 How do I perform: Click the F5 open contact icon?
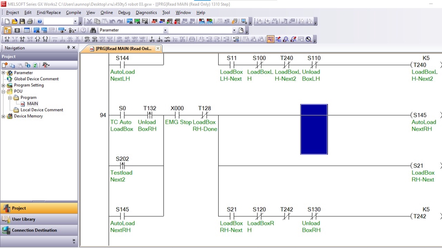7,40
